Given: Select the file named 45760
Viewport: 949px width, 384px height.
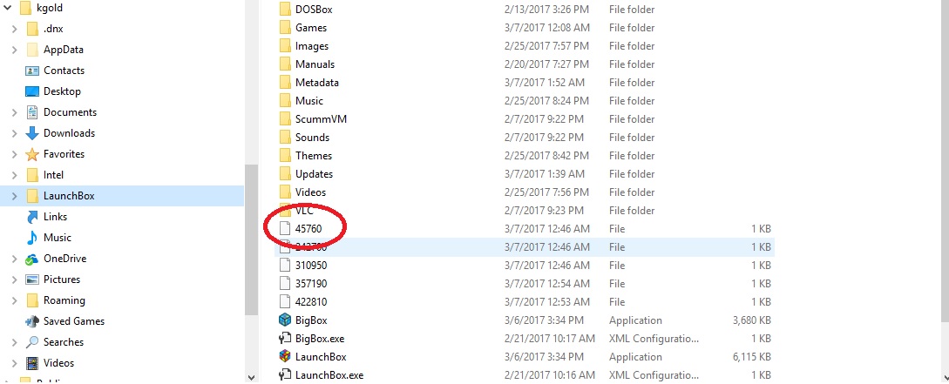Looking at the screenshot, I should pos(308,229).
